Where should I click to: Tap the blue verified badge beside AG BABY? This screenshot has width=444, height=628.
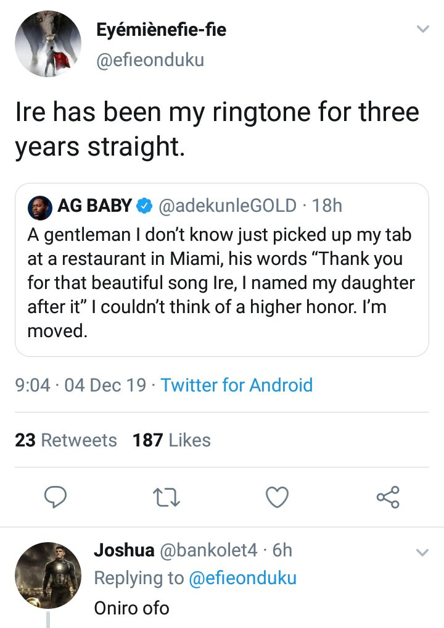pyautogui.click(x=144, y=206)
